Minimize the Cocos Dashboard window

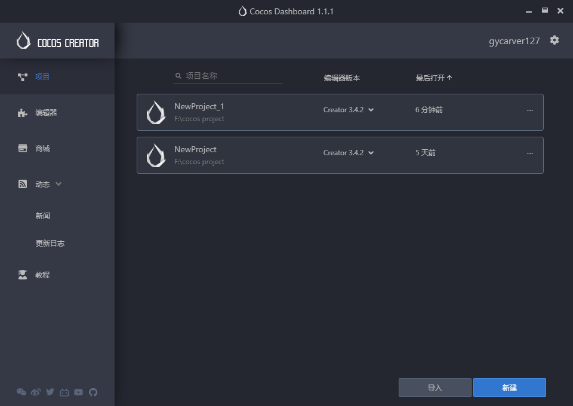(x=528, y=11)
